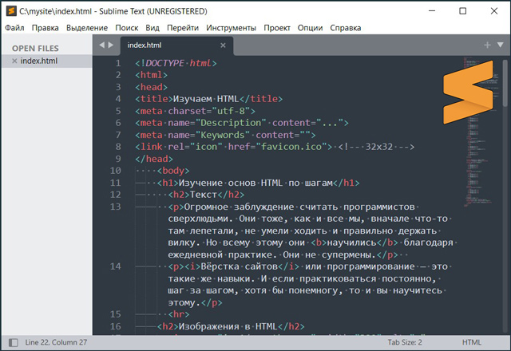Maximize the Sublime Text window
The height and width of the screenshot is (351, 511).
click(x=463, y=10)
